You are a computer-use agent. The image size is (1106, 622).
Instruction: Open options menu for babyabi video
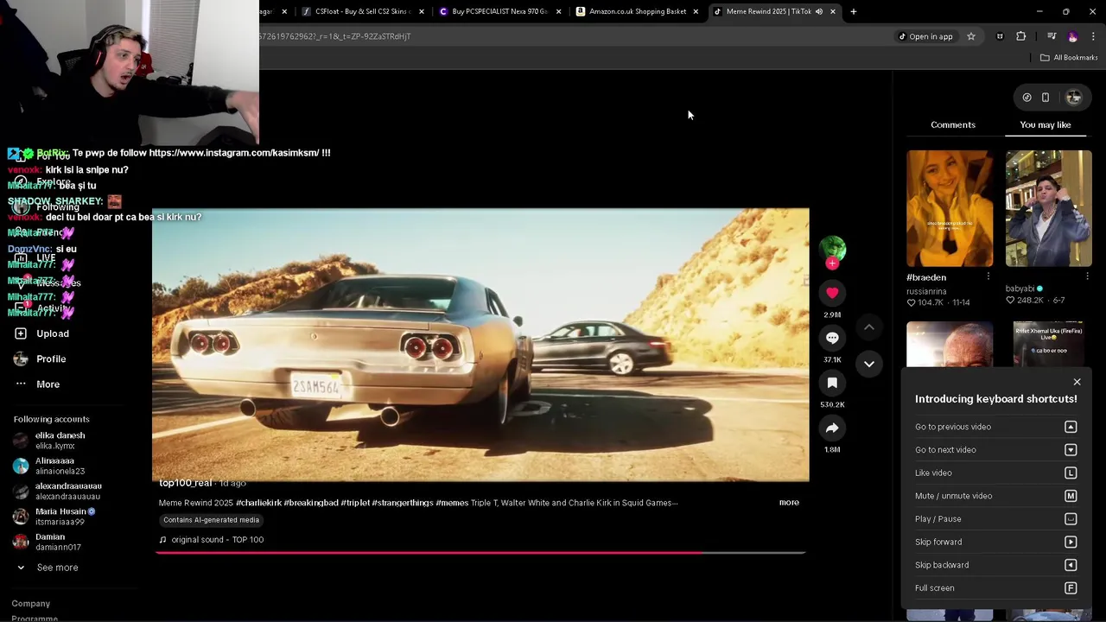(1087, 276)
